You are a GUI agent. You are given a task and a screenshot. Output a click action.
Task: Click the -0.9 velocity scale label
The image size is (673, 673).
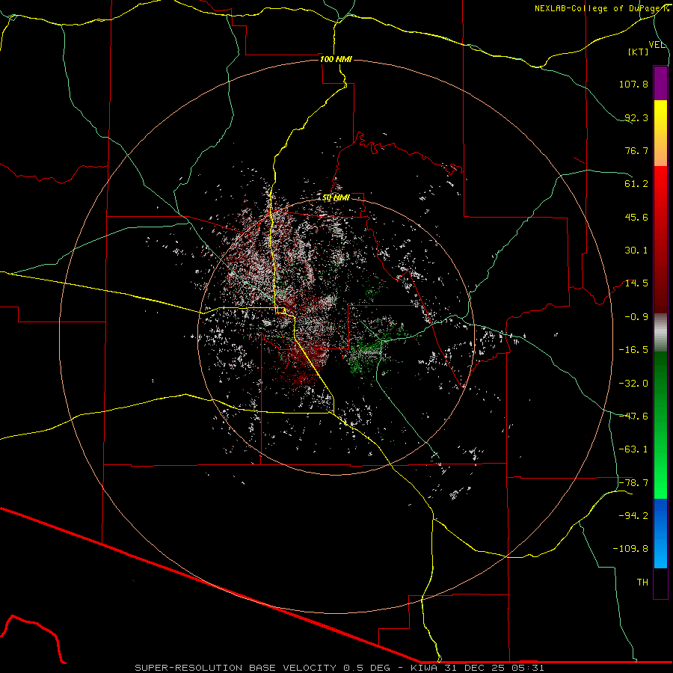click(x=636, y=316)
